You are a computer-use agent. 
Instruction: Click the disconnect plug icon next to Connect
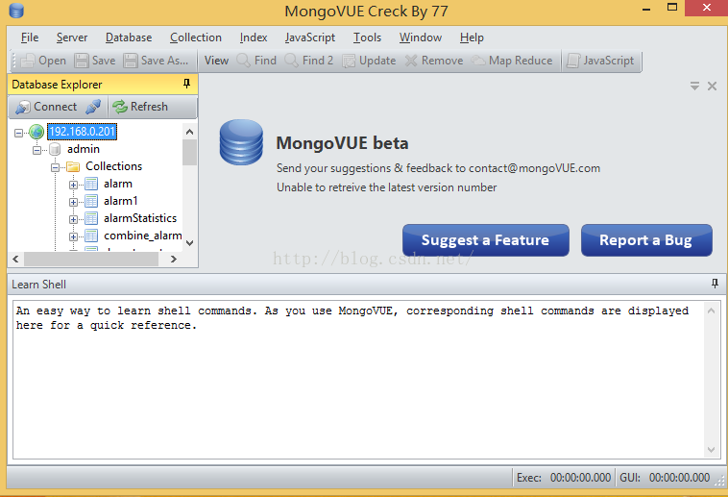(x=93, y=107)
